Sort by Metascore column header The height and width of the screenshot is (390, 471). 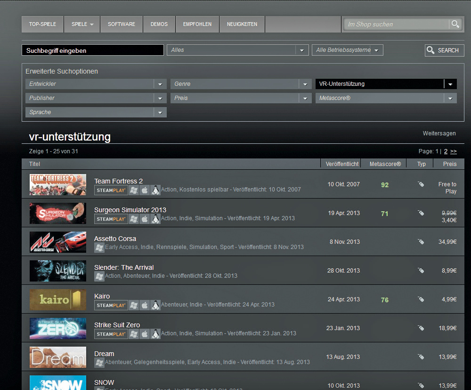click(x=385, y=164)
